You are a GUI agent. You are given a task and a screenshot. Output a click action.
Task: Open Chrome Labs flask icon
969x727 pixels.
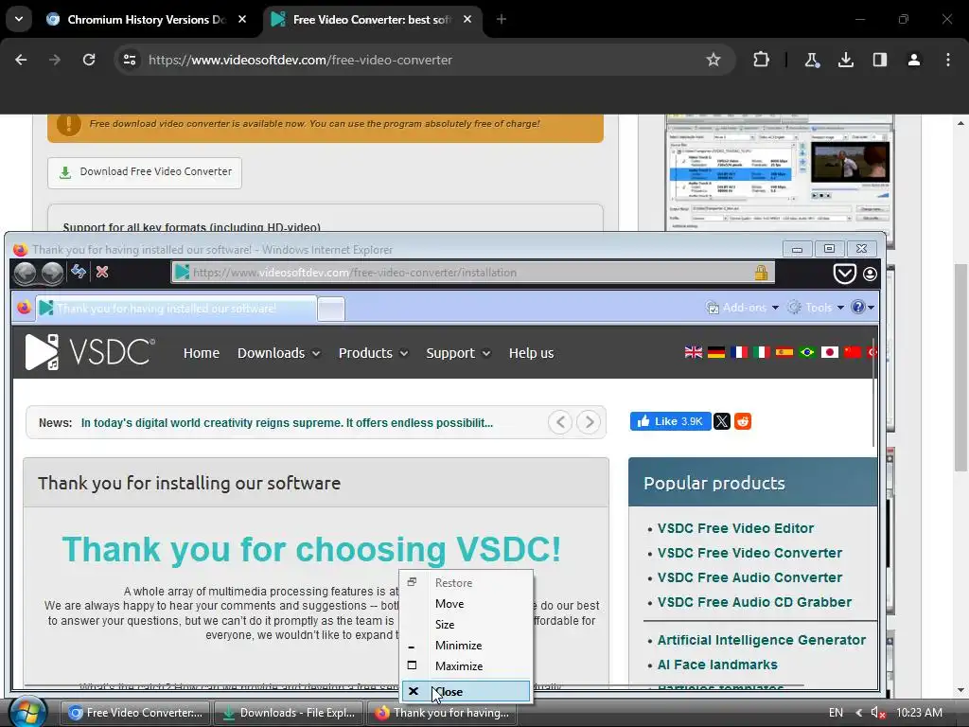click(x=811, y=60)
